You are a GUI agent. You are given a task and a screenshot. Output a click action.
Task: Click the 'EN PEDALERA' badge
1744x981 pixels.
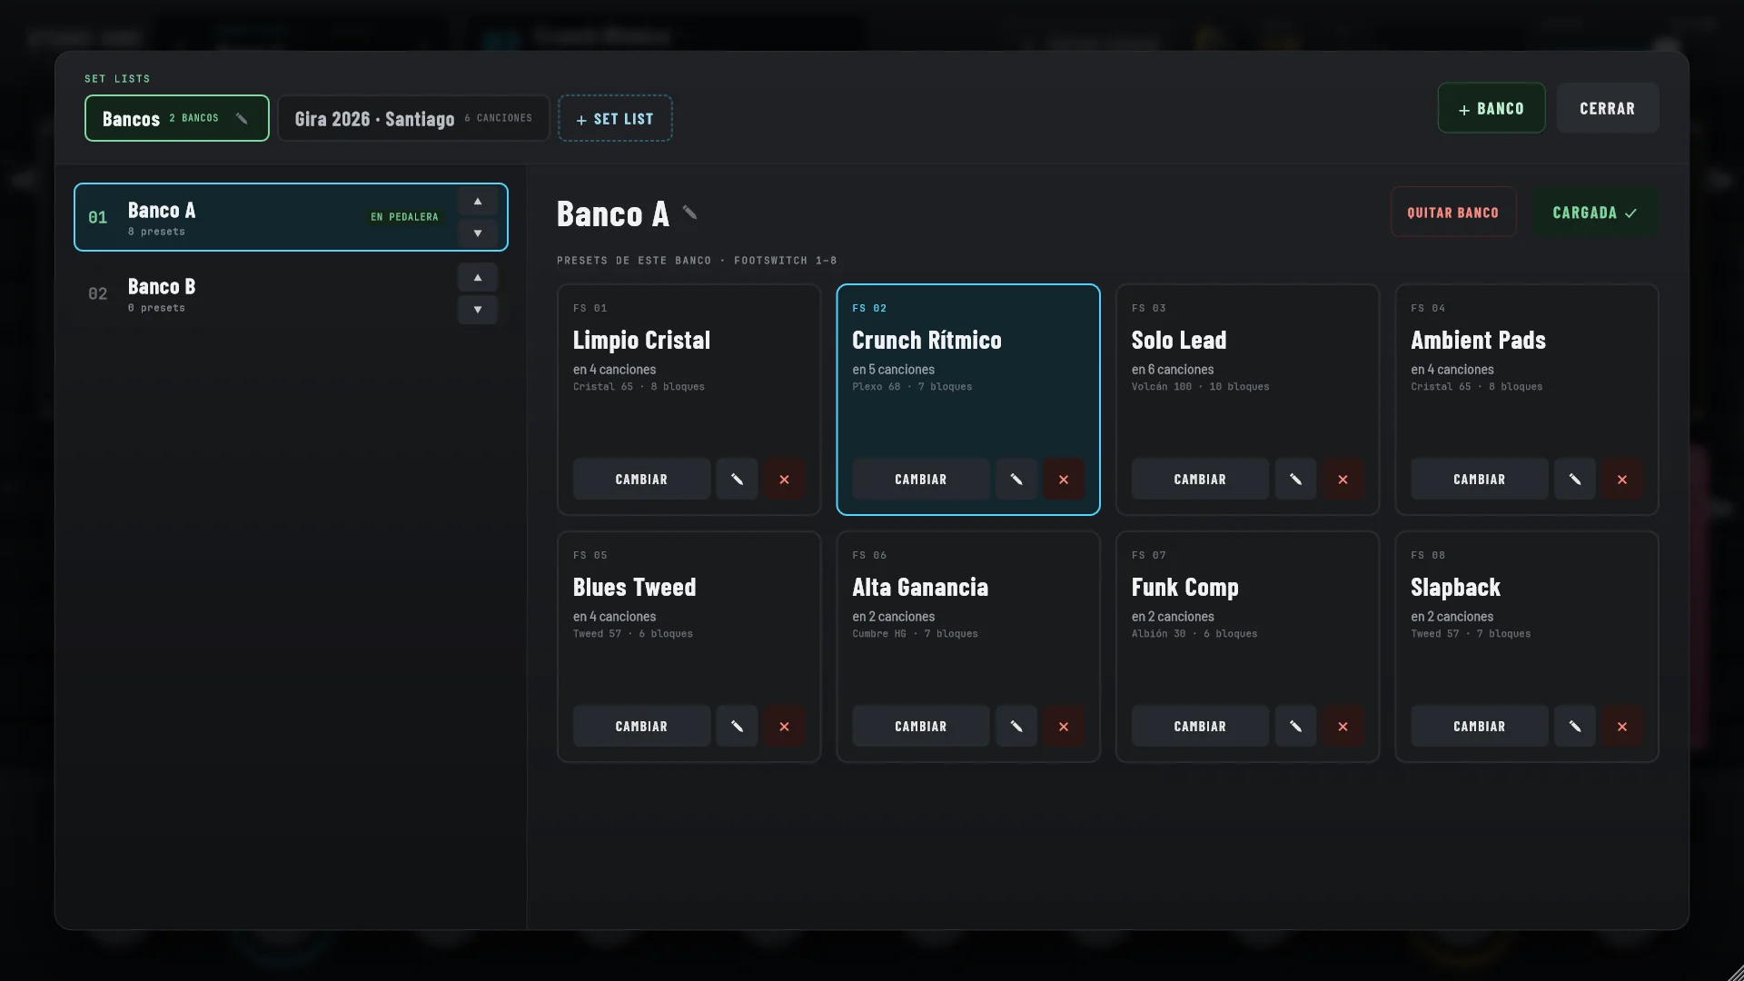pyautogui.click(x=404, y=217)
